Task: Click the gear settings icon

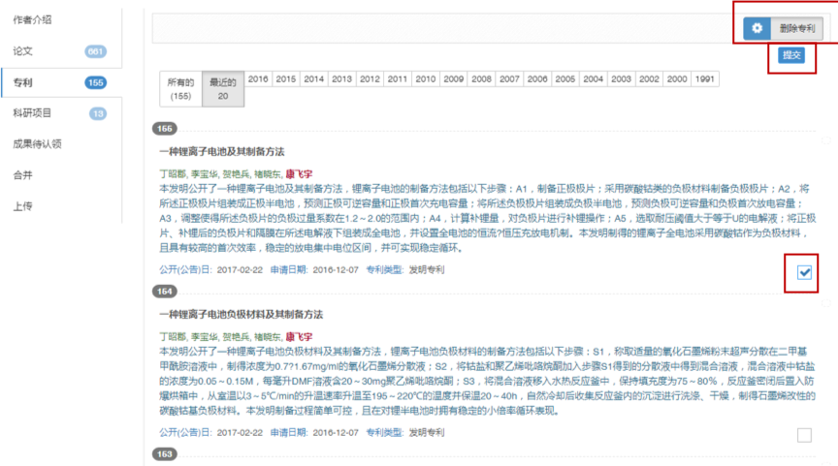Action: (757, 29)
